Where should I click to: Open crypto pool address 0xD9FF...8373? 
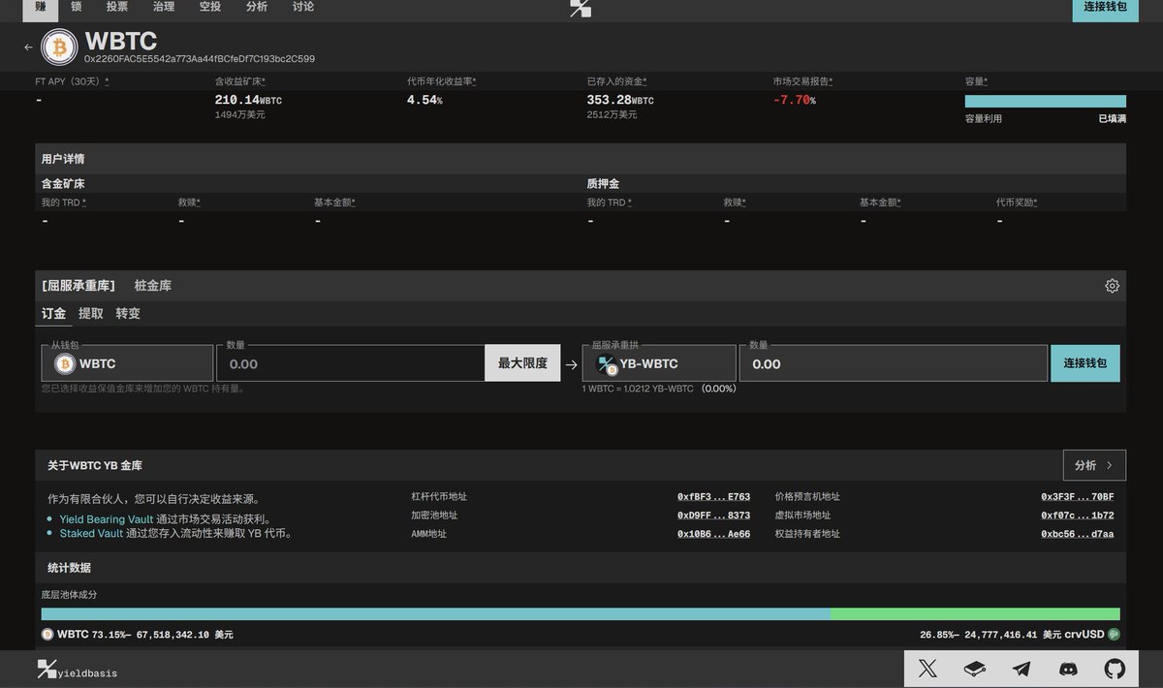[x=713, y=516]
